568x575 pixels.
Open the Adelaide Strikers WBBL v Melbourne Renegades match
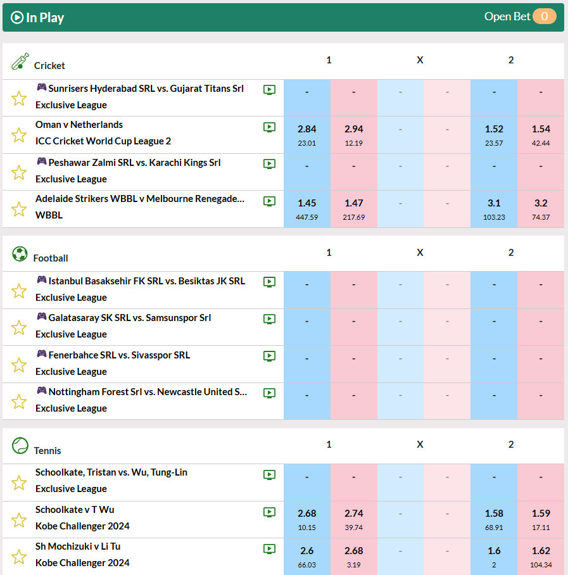tap(140, 199)
